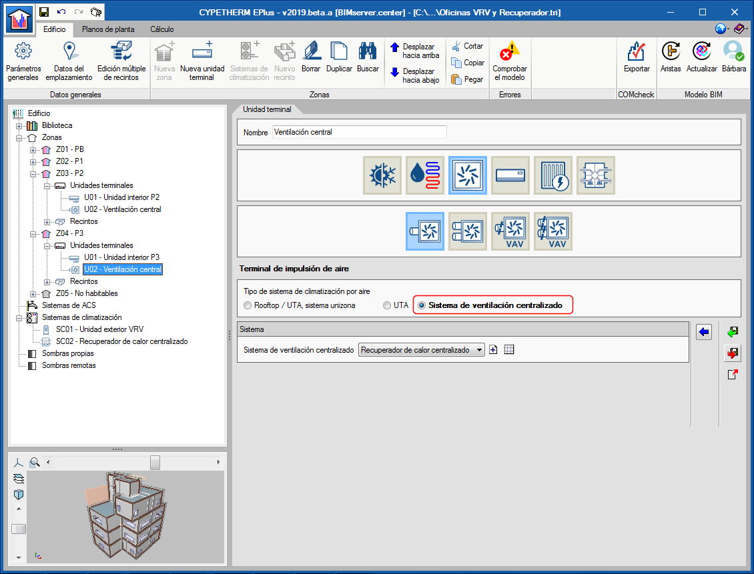Open the ventilation systems table icon
This screenshot has width=754, height=574.
509,350
